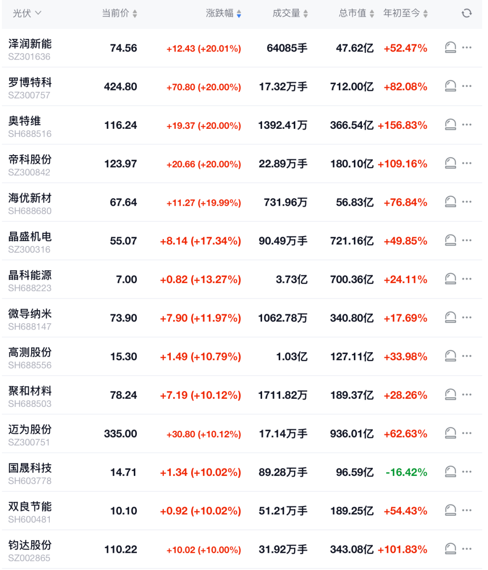Open the 年初至今 sort control
Image resolution: width=488 pixels, height=570 pixels.
click(x=425, y=13)
